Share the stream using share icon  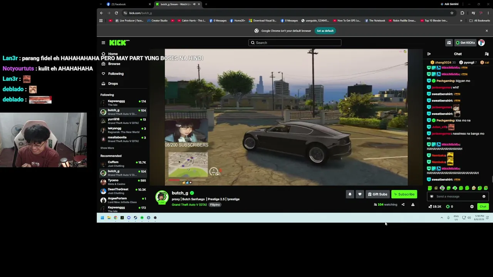tap(403, 205)
